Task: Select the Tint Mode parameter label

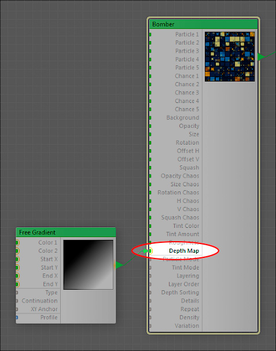Action: point(186,268)
